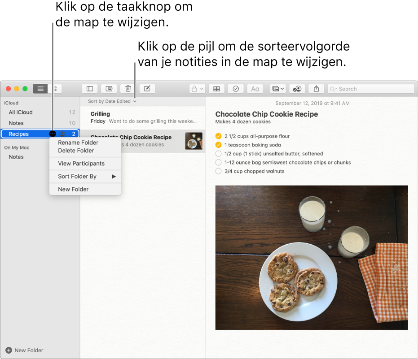Choose Delete Folder from context menu
The height and width of the screenshot is (359, 418).
tap(76, 150)
